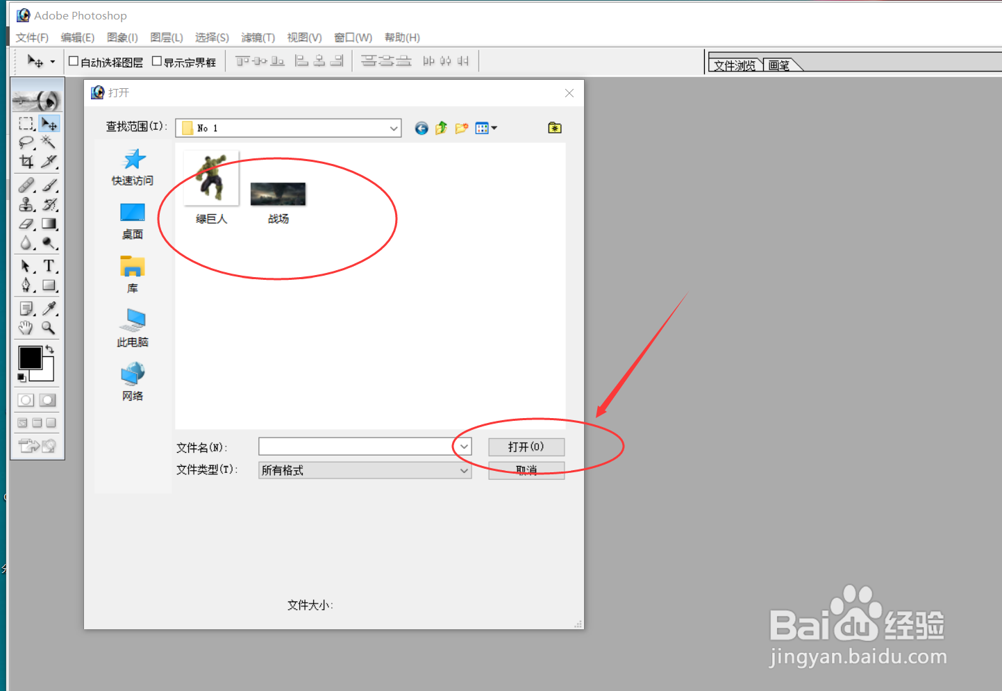Enable the 显示定界框 checkbox
Image resolution: width=1002 pixels, height=691 pixels.
157,61
